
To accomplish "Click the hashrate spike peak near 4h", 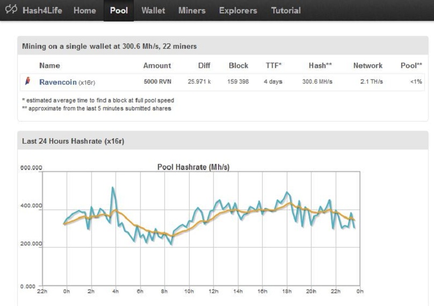I will click(112, 188).
